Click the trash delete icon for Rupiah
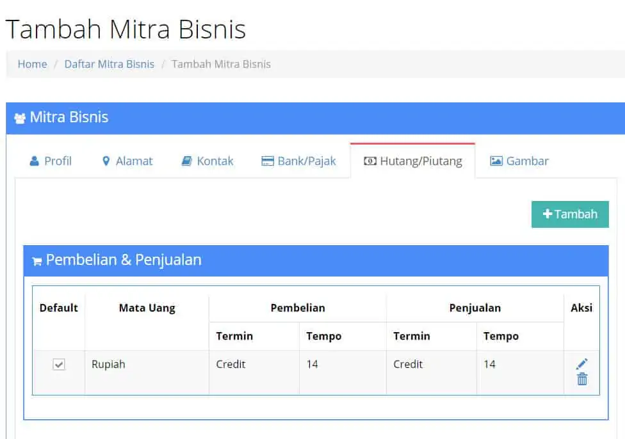The image size is (625, 439). pyautogui.click(x=582, y=379)
